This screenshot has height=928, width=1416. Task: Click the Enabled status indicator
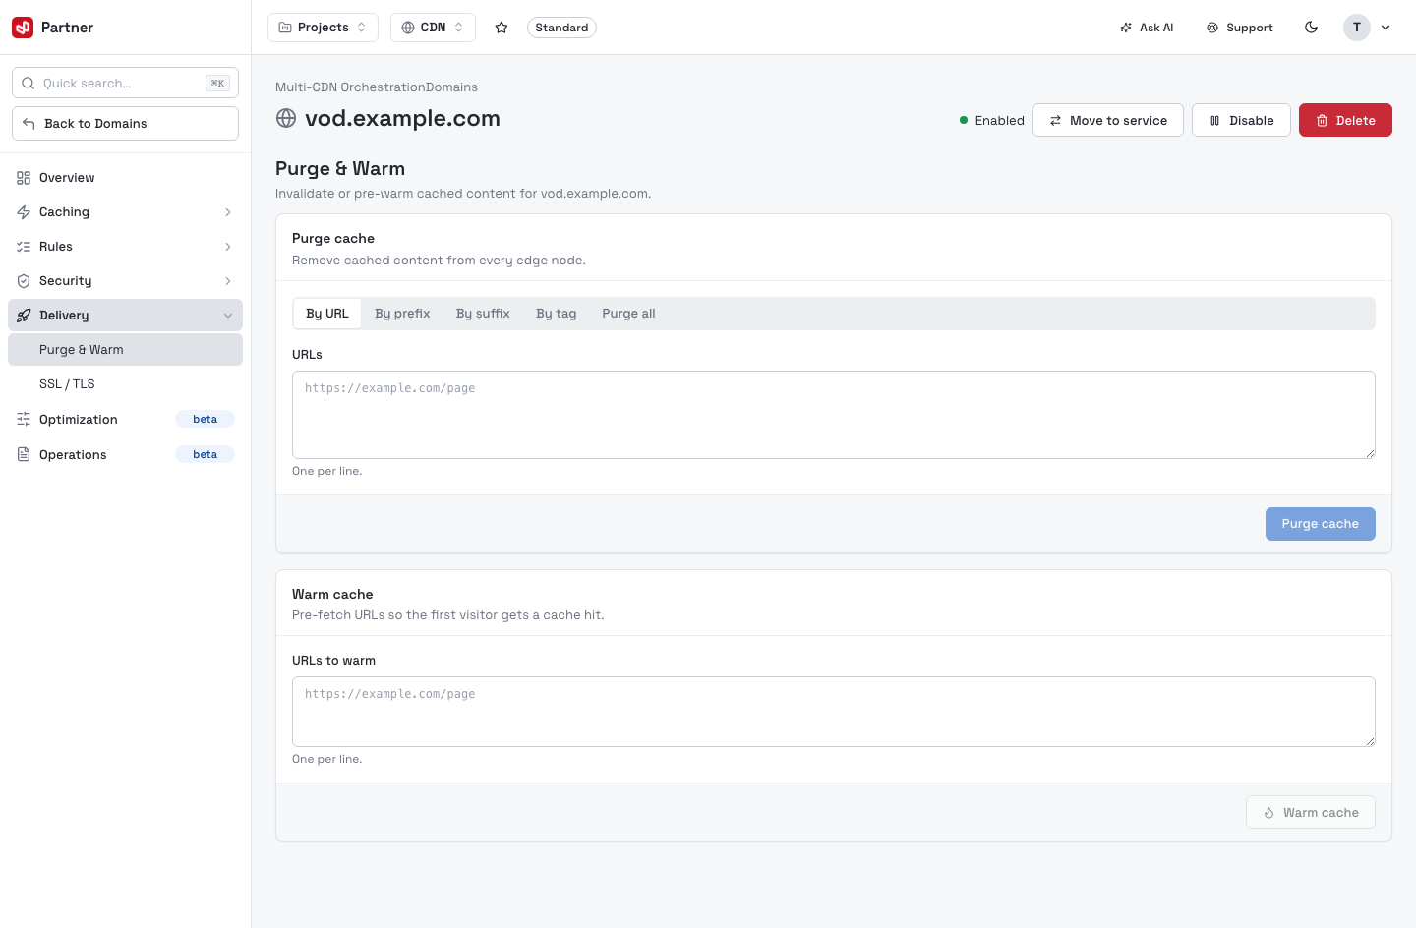click(x=992, y=121)
